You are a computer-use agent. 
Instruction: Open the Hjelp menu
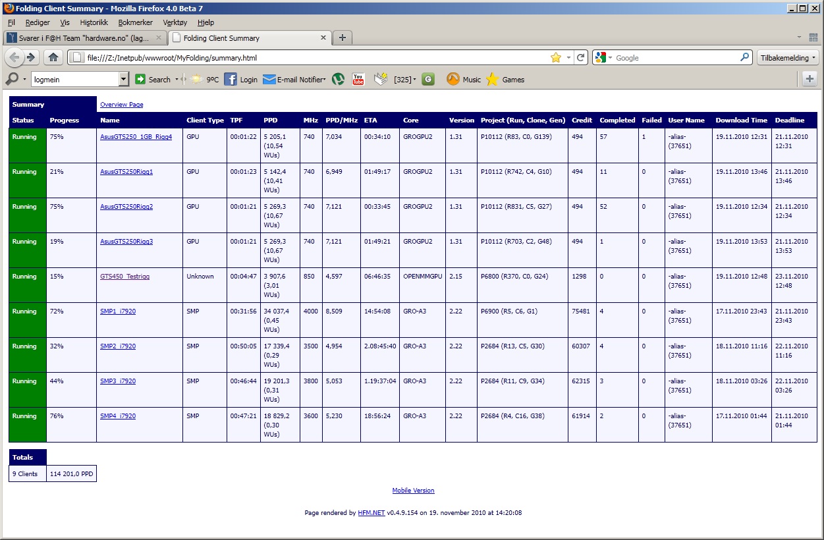[206, 22]
